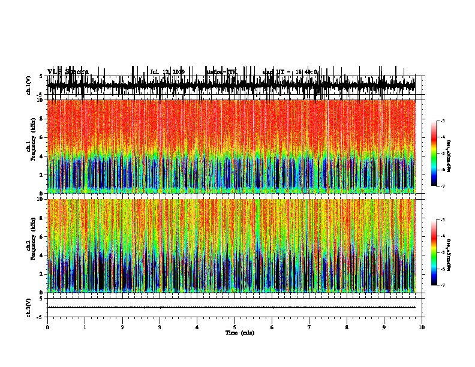Viewport: 475px width, 367px height.
Task: Click time axis tick label '3'
Action: pos(160,327)
